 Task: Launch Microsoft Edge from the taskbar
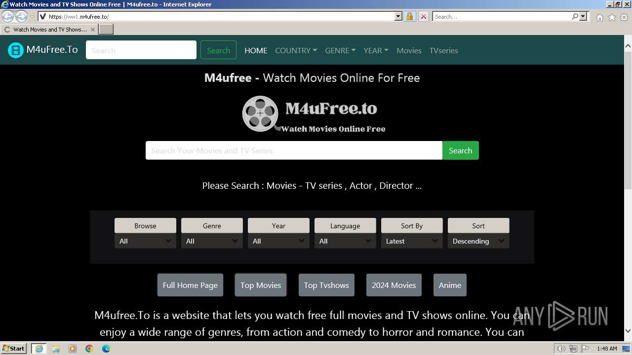coord(106,349)
